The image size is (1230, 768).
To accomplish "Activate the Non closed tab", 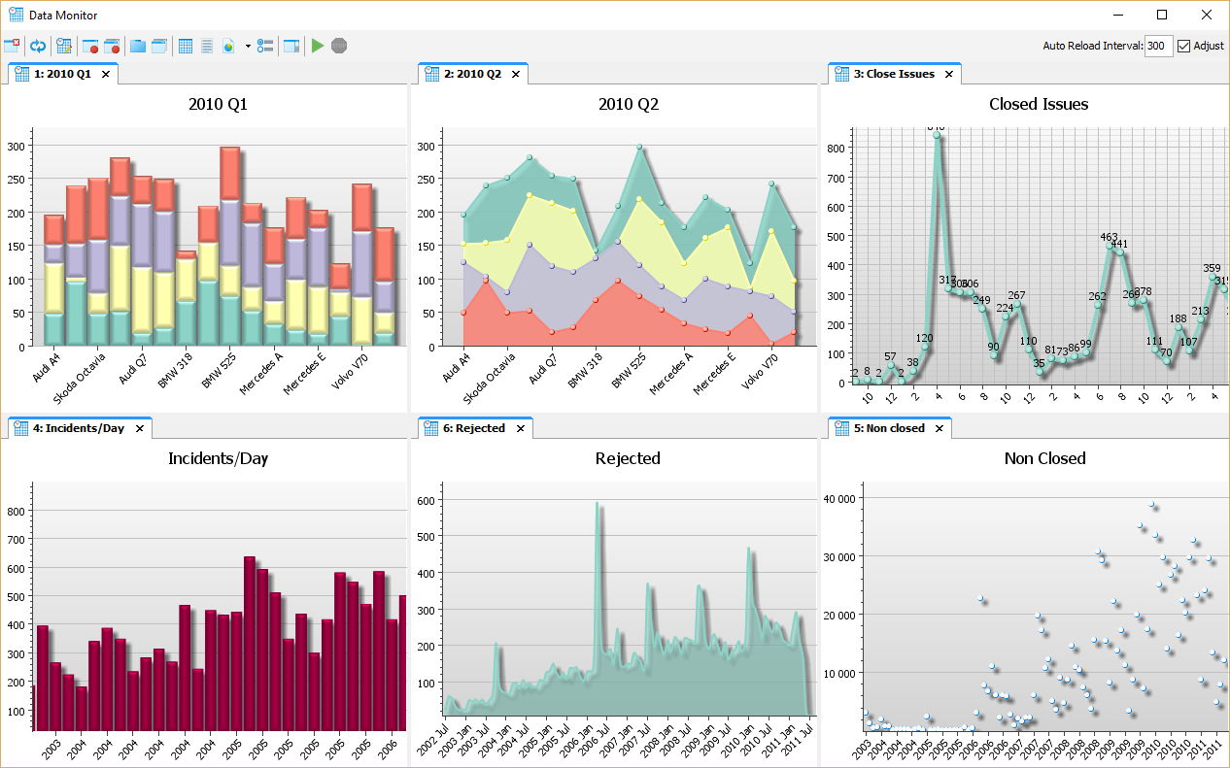I will [889, 427].
